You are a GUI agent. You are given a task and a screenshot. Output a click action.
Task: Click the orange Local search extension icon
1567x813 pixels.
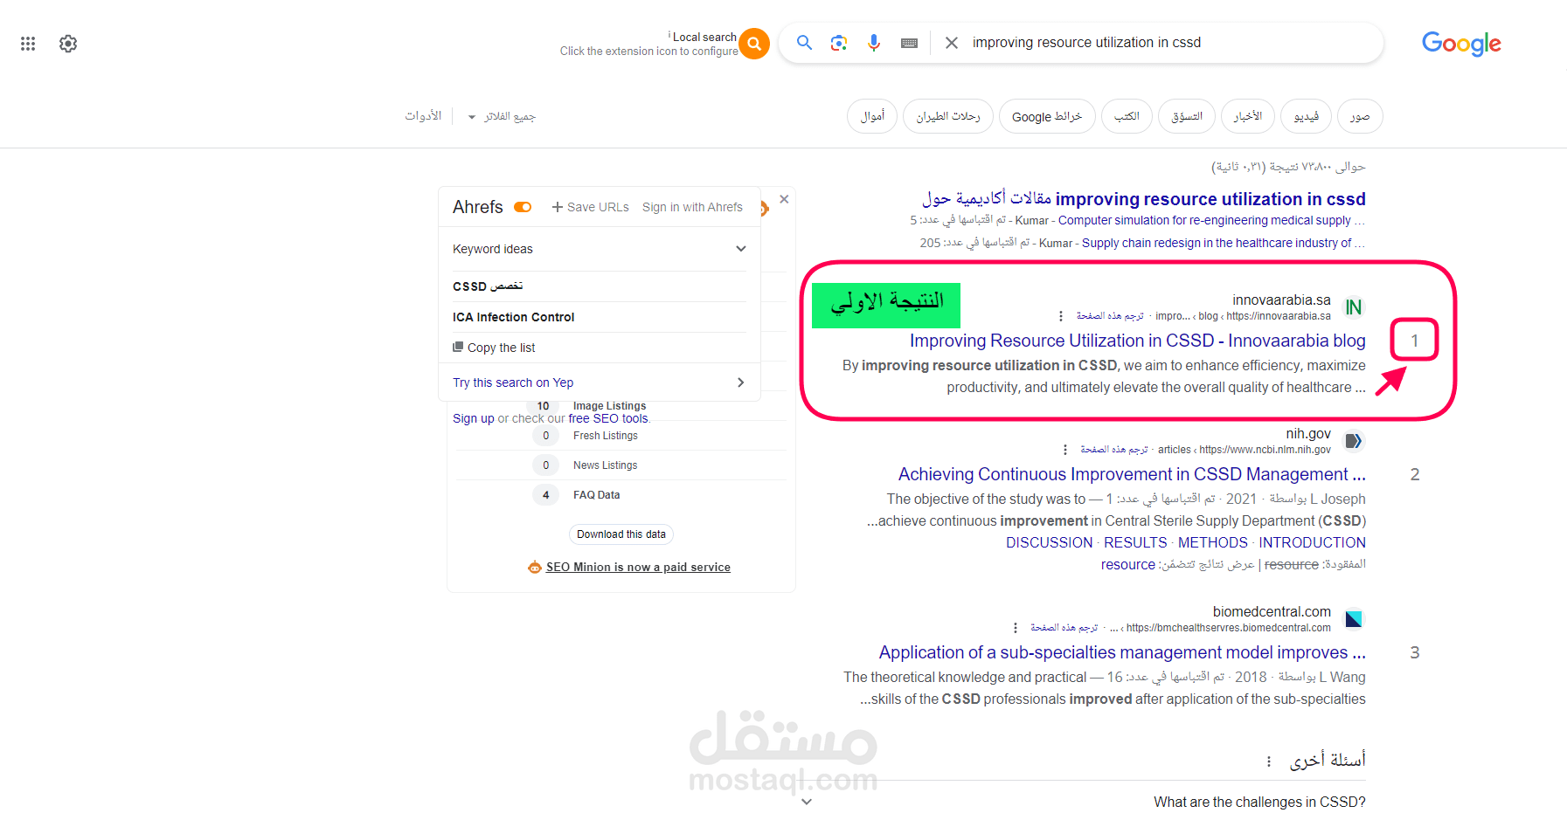coord(752,43)
